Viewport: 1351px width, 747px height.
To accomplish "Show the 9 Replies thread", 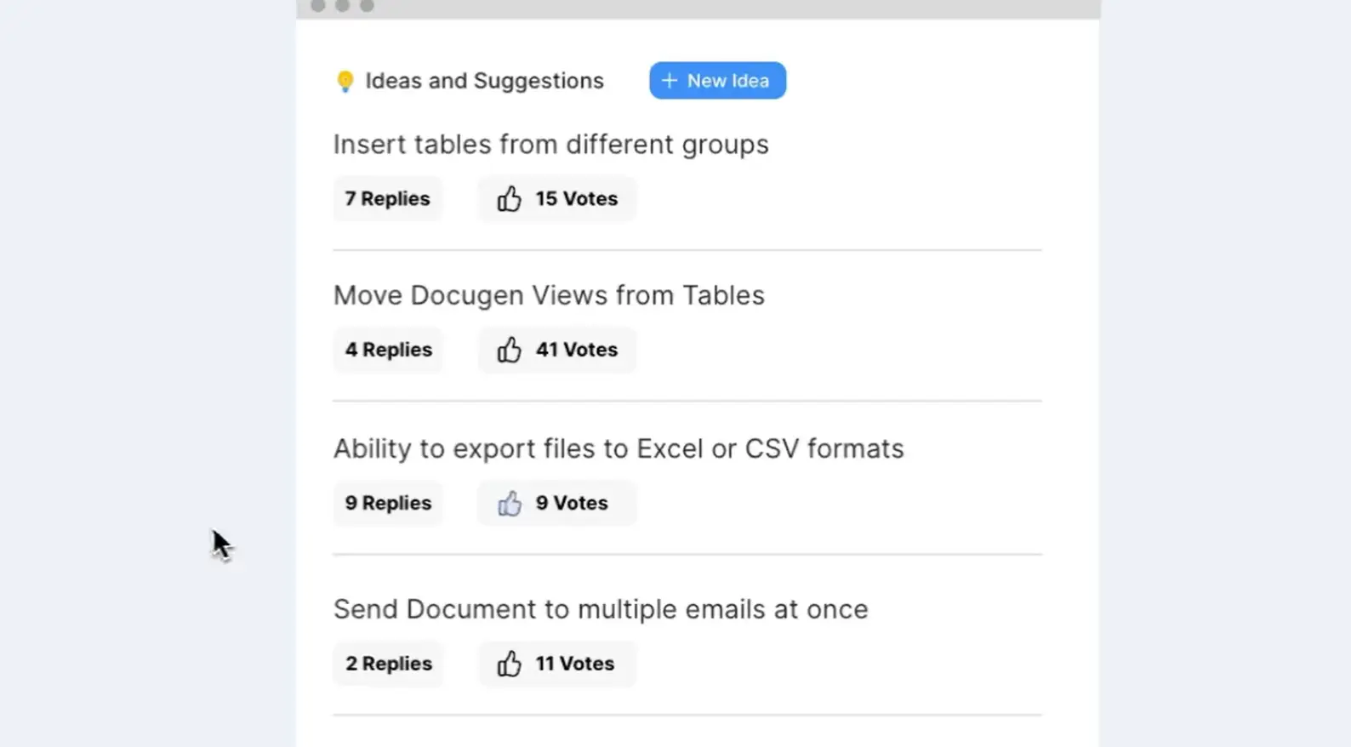I will point(389,504).
